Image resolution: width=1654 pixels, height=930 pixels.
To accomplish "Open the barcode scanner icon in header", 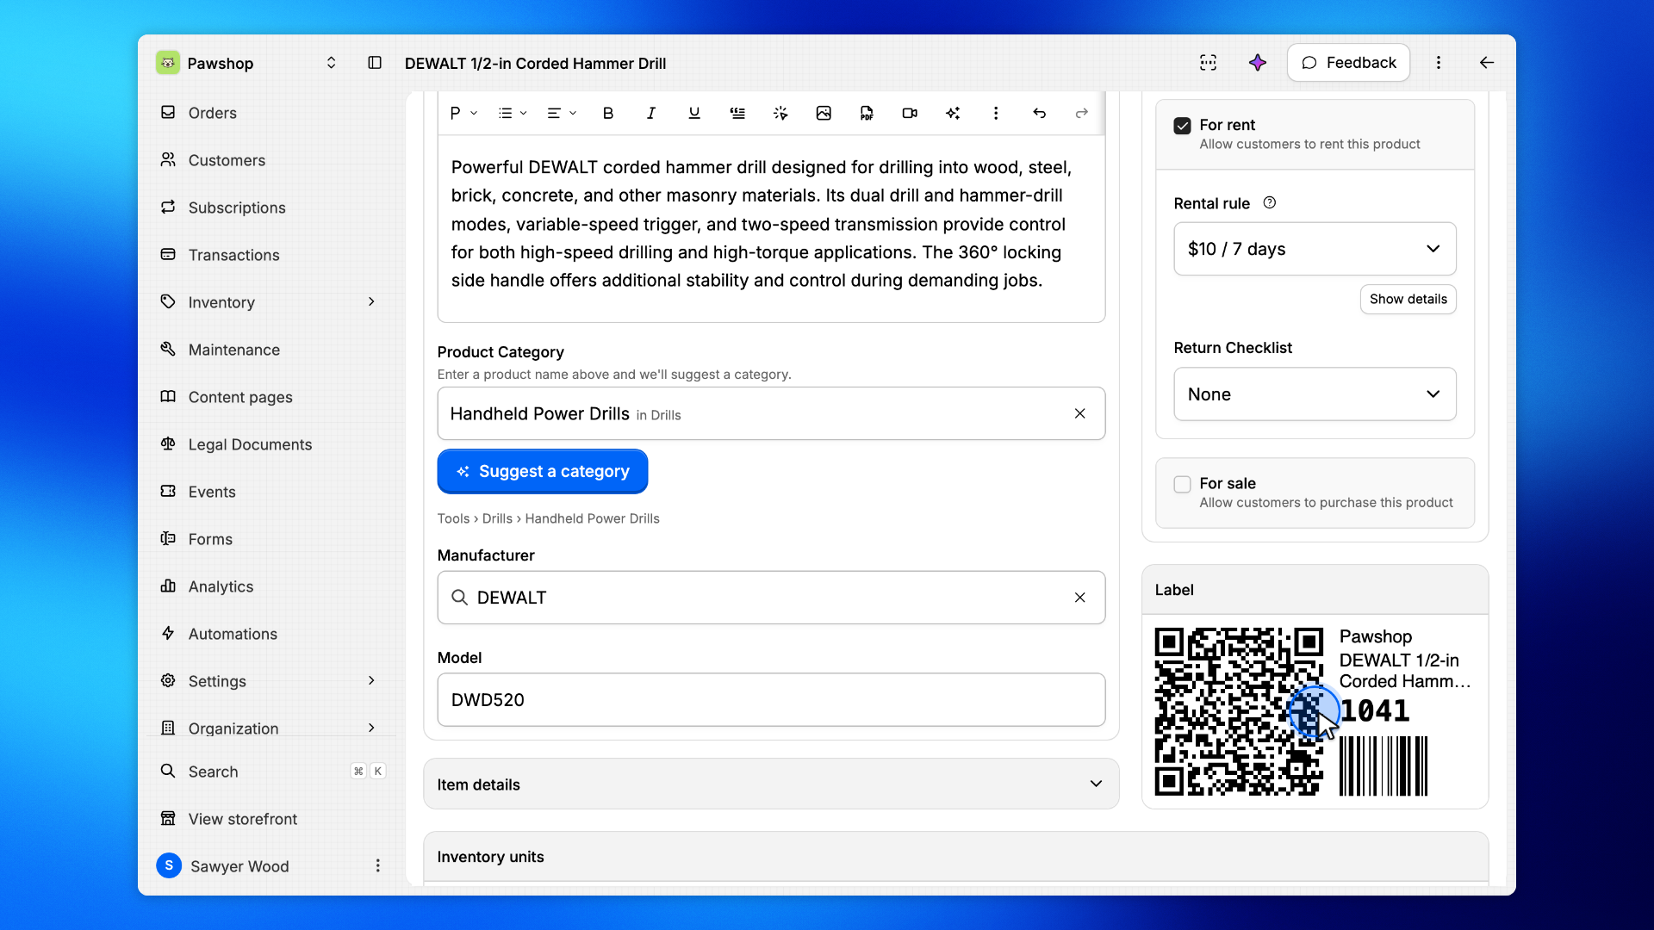I will (x=1209, y=63).
